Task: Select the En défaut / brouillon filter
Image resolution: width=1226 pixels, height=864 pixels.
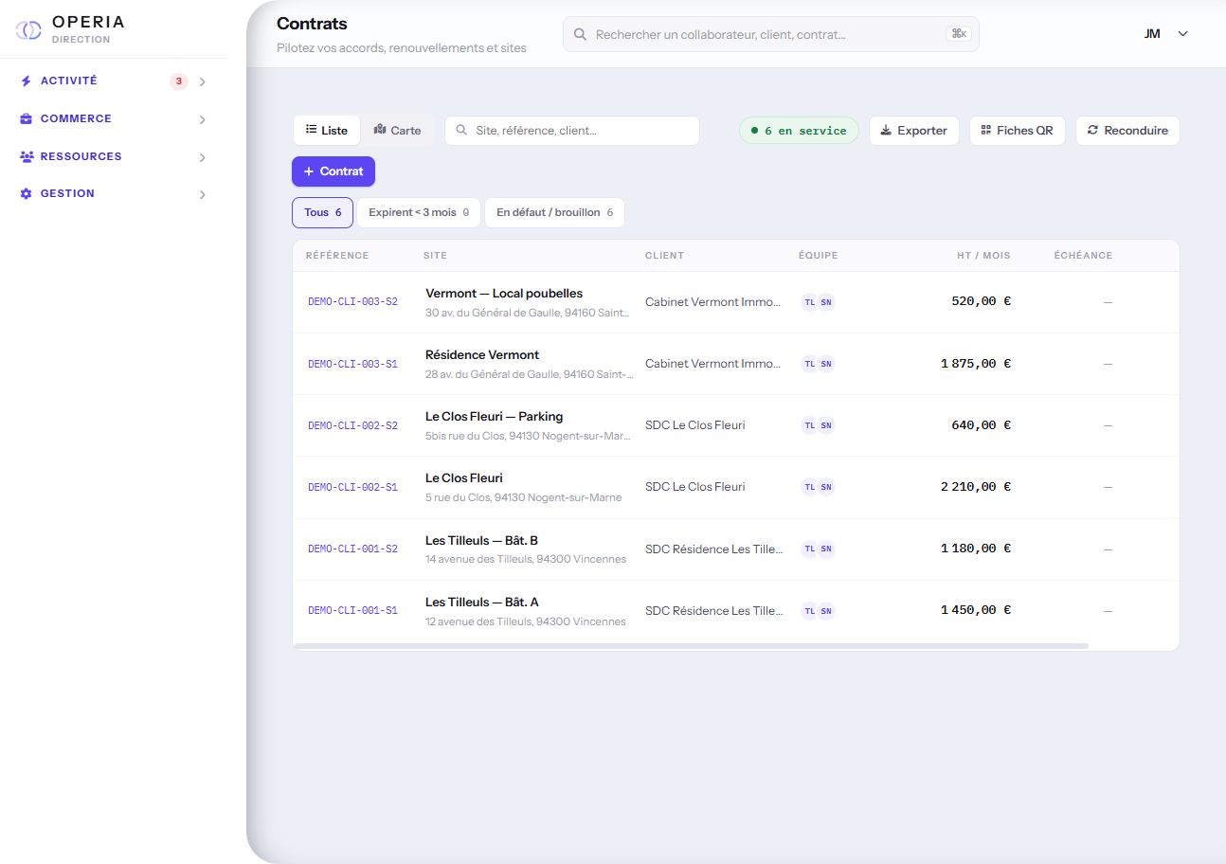Action: pyautogui.click(x=554, y=213)
